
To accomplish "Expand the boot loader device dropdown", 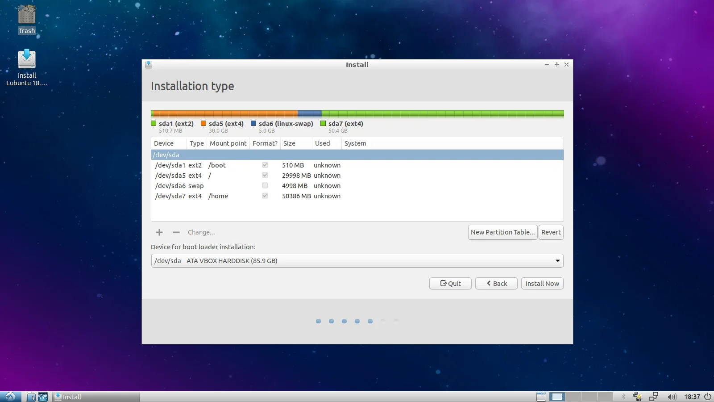I will (x=557, y=261).
